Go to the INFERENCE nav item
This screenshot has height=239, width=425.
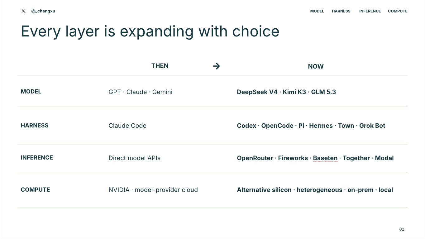(x=370, y=11)
